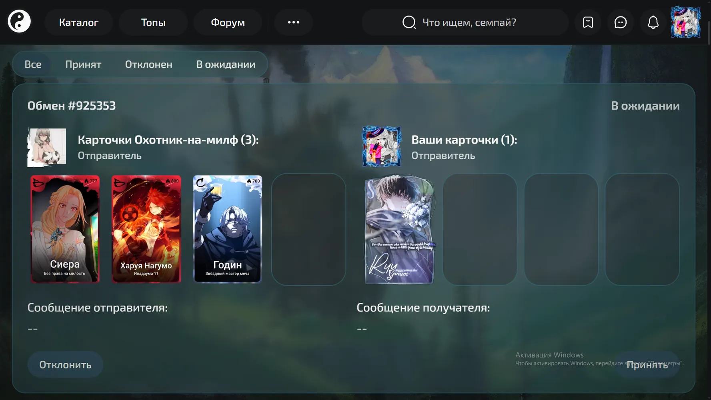Select the В ожидании filter tab

coord(226,64)
